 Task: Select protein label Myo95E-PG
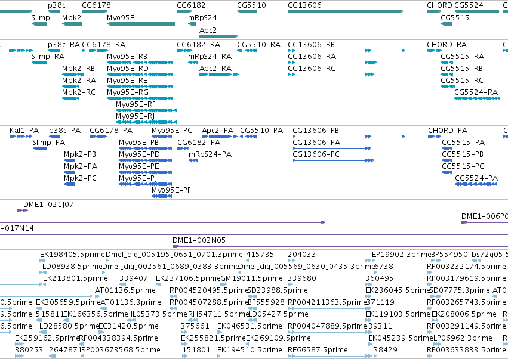tap(172, 131)
